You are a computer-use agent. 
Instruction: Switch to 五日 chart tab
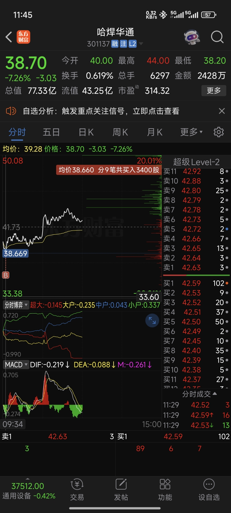coord(51,132)
